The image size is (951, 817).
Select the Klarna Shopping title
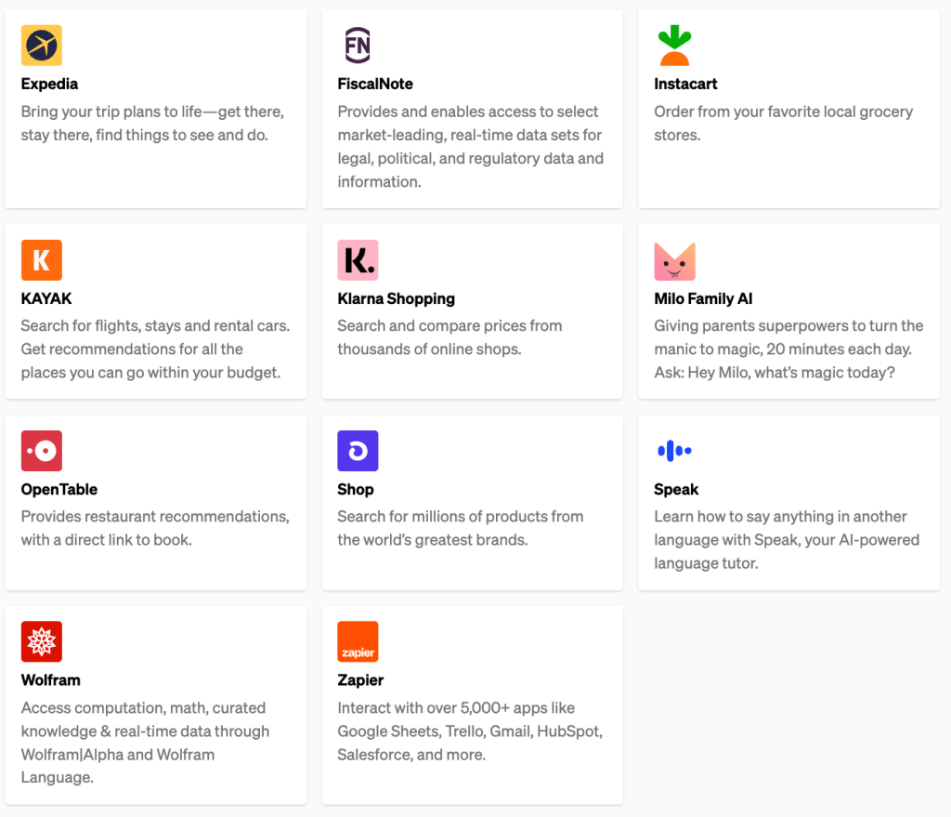[396, 298]
